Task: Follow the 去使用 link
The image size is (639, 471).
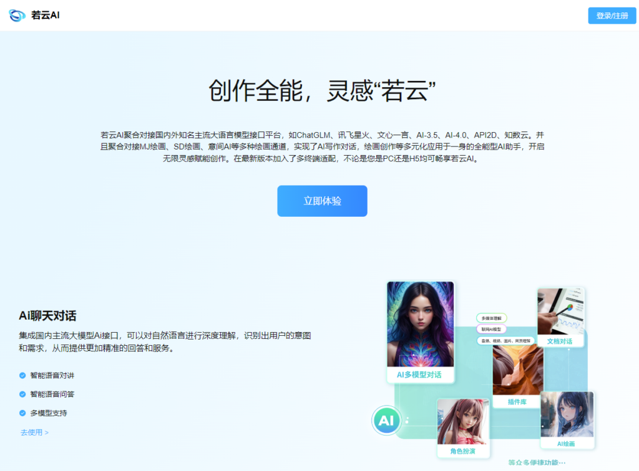Action: (31, 432)
